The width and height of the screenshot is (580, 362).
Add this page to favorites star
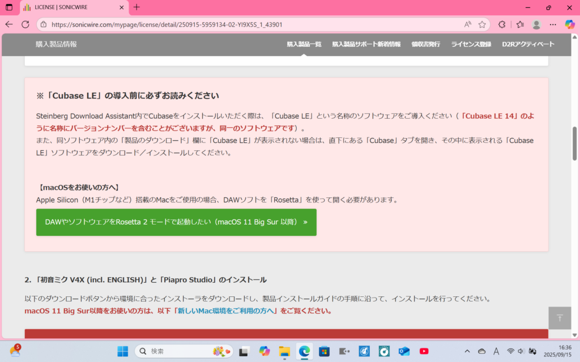point(482,24)
